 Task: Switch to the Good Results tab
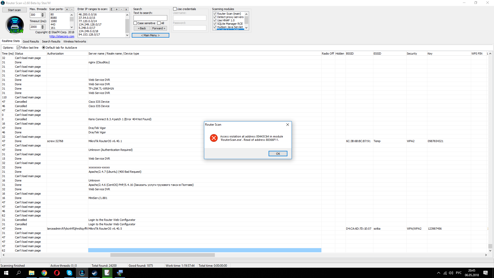point(31,41)
